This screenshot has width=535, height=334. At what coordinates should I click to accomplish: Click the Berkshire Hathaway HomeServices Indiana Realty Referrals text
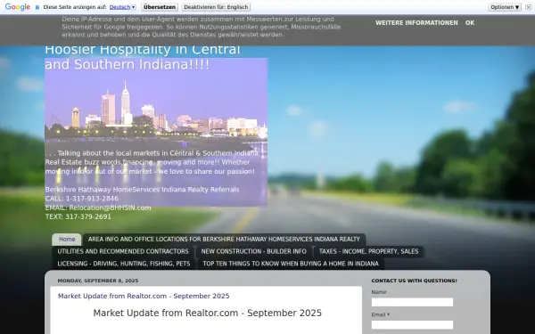tap(142, 190)
